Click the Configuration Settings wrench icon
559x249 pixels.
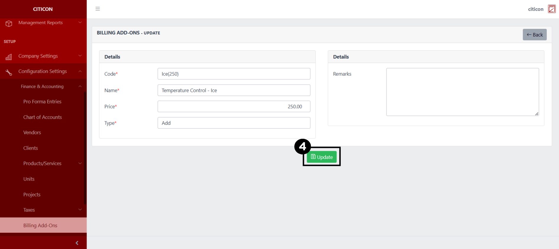coord(9,72)
